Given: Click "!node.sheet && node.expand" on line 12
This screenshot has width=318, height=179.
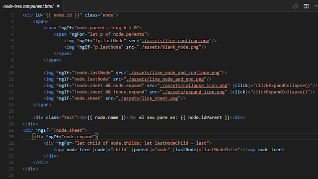Looking at the screenshot, I should pyautogui.click(x=108, y=86).
